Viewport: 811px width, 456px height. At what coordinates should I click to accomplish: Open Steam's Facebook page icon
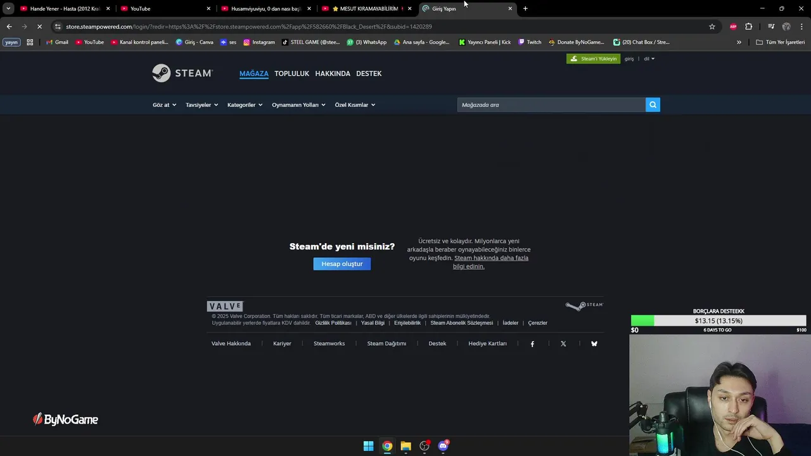[x=532, y=344]
